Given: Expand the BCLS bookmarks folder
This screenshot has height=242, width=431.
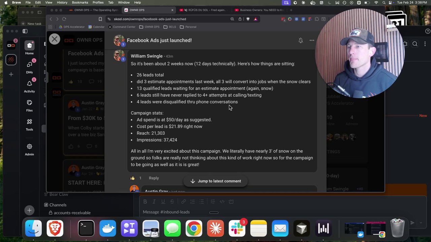Looking at the screenshot, I should (170, 27).
